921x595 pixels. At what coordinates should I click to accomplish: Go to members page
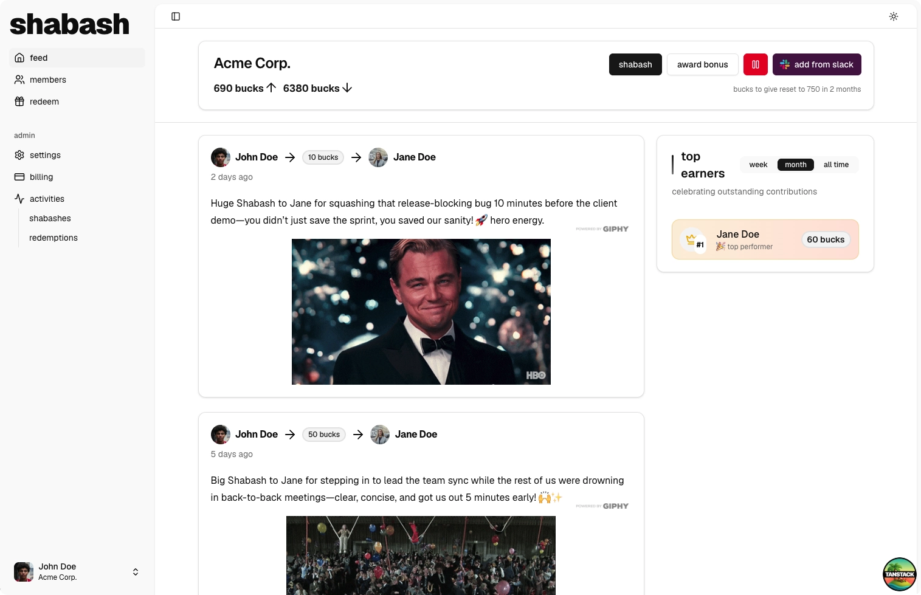coord(77,80)
